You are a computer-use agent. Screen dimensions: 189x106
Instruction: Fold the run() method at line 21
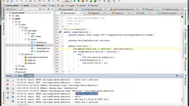click(x=63, y=46)
